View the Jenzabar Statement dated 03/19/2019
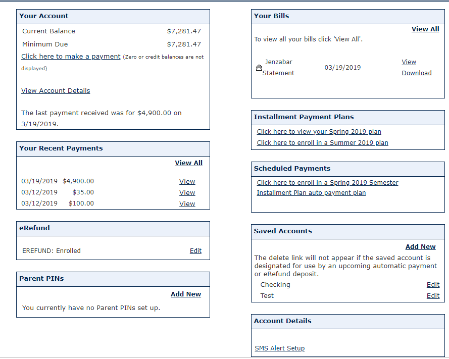The height and width of the screenshot is (359, 449). coord(409,62)
